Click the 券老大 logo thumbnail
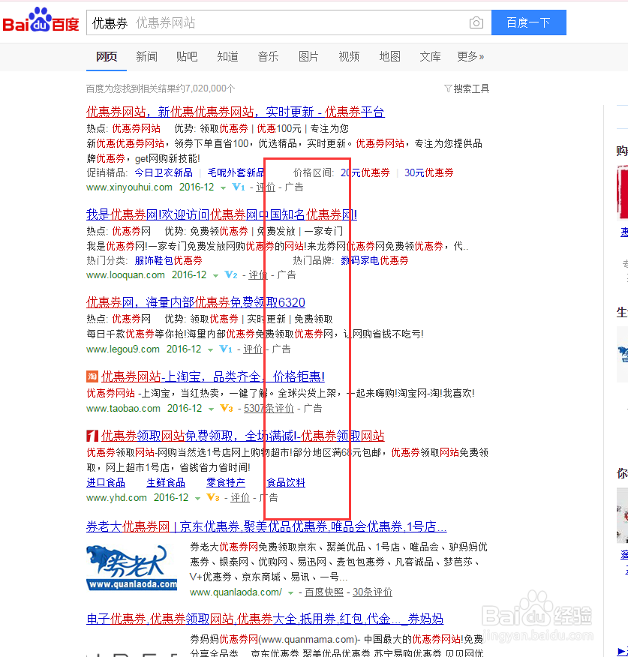Screen dimensions: 628x657 pyautogui.click(x=130, y=566)
